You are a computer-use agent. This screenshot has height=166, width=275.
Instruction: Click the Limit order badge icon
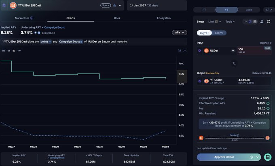click(x=216, y=21)
